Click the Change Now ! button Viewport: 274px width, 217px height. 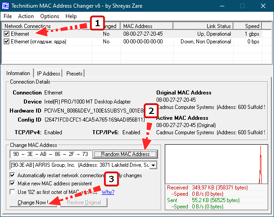click(33, 203)
